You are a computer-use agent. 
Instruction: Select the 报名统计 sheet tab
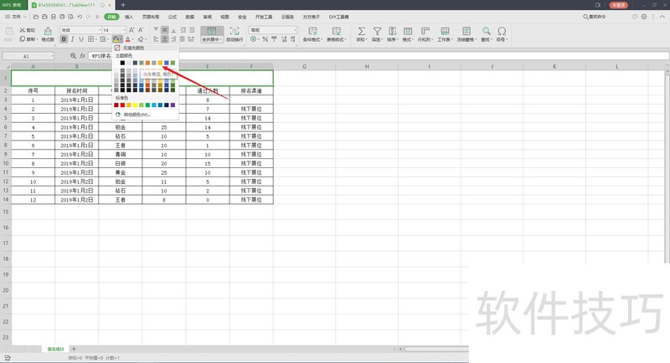55,349
